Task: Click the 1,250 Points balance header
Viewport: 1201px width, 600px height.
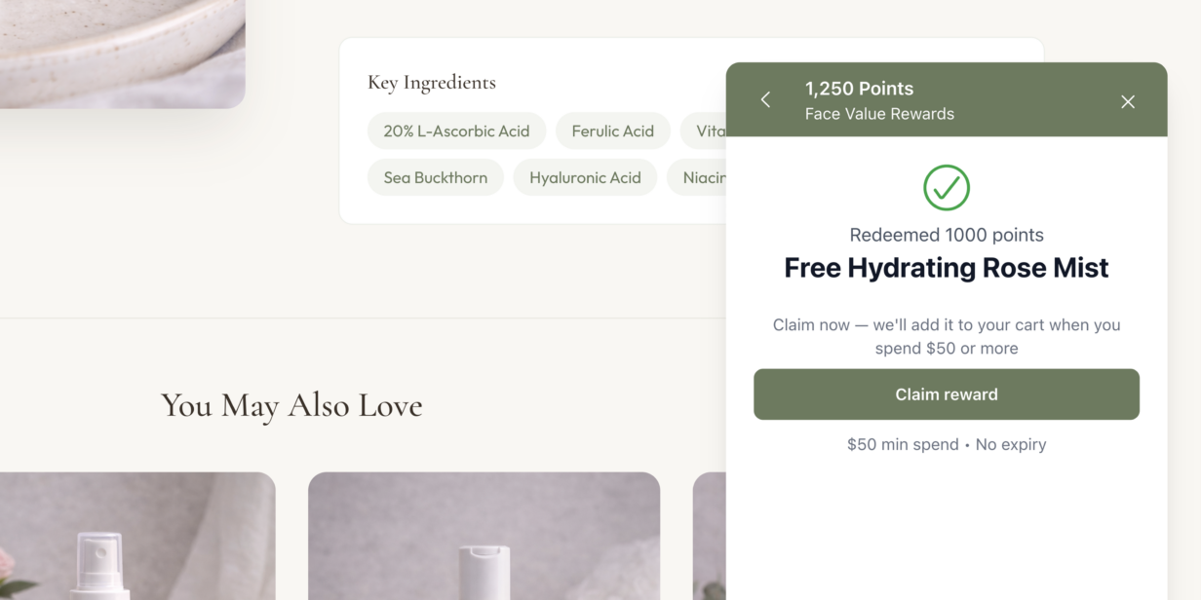Action: [x=860, y=89]
